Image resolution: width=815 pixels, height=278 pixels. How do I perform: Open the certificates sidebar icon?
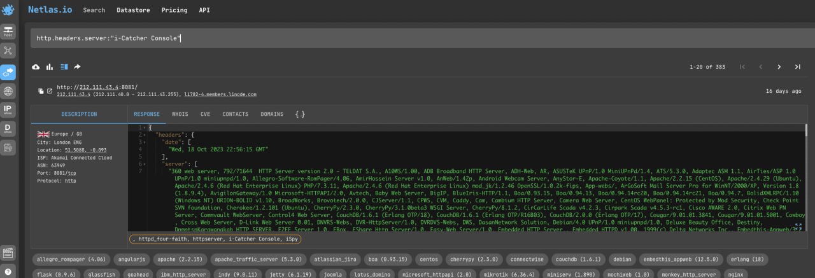click(x=8, y=148)
